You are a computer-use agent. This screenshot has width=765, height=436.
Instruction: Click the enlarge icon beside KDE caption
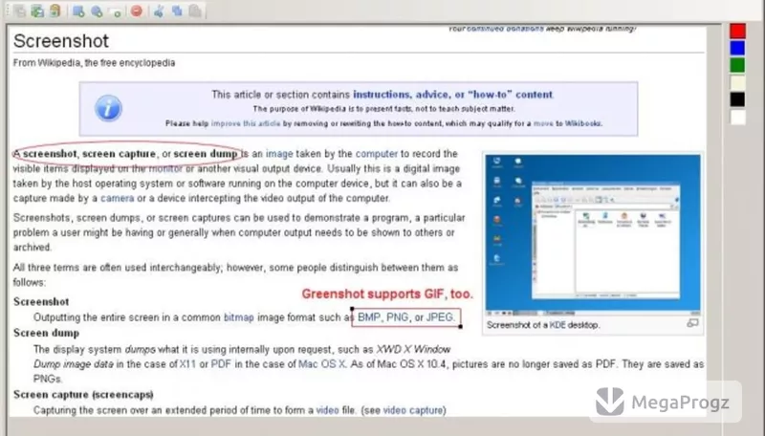click(692, 323)
